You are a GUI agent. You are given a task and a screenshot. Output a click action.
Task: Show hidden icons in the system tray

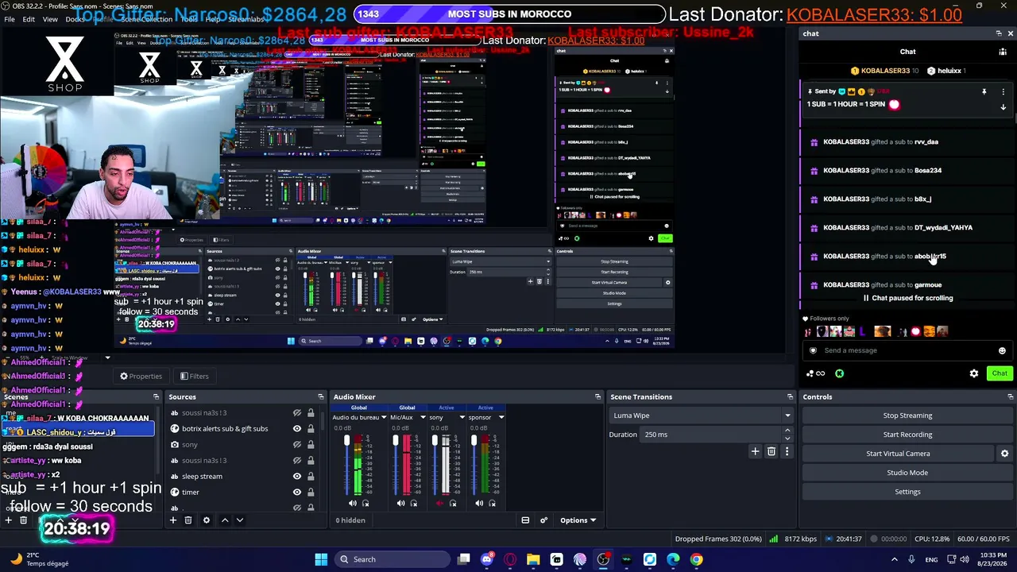point(895,559)
